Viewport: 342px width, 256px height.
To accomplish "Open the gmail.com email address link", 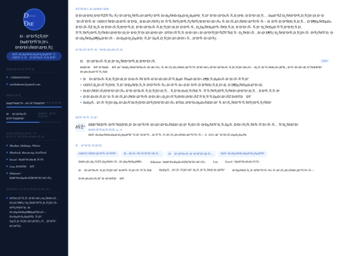I will click(25, 84).
